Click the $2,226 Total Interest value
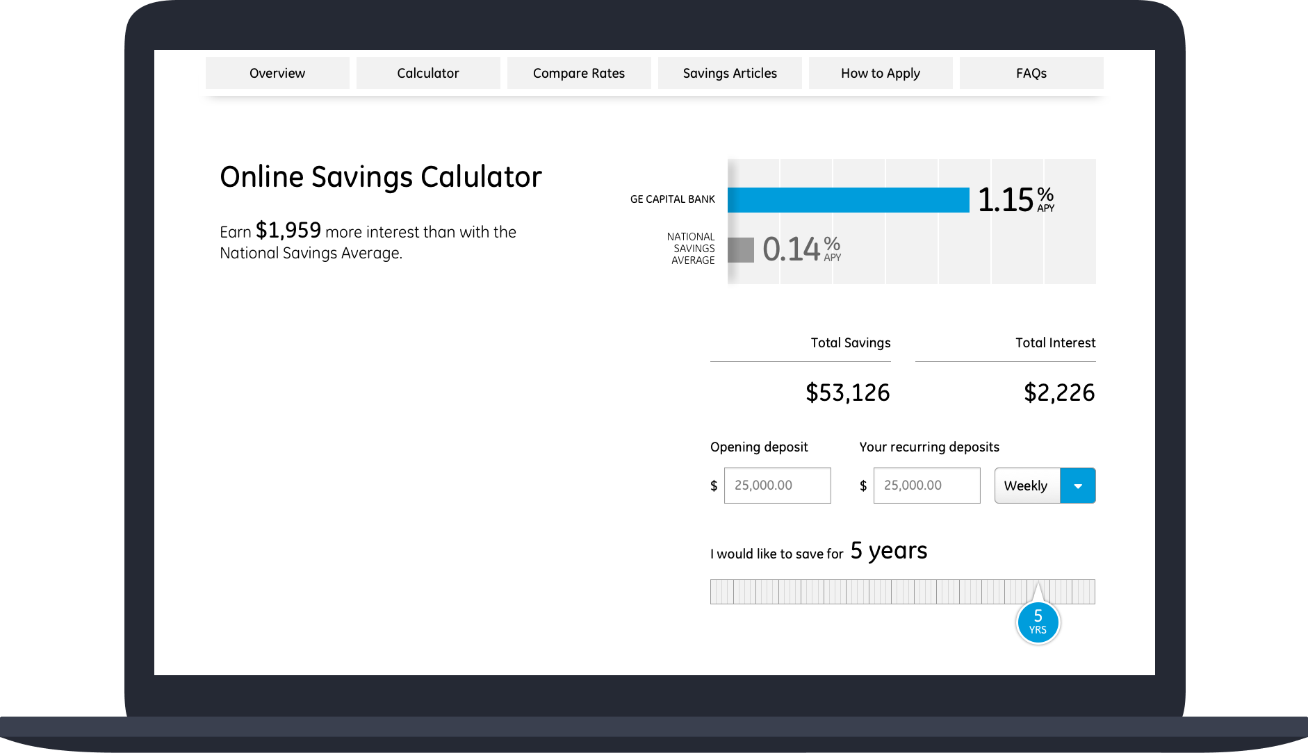1308x753 pixels. point(1059,392)
